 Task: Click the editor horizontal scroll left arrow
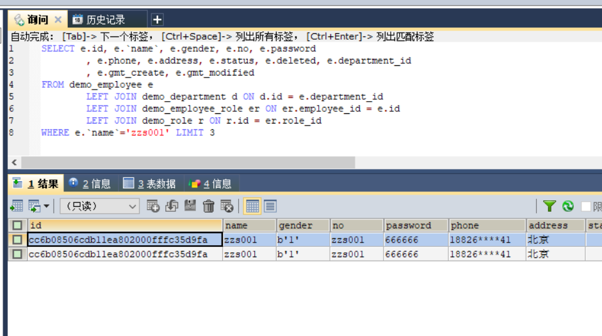tap(14, 163)
